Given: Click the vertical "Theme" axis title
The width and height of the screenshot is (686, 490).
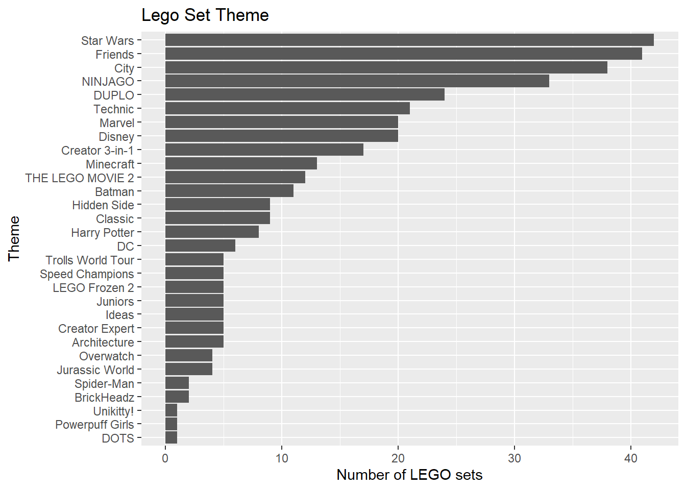Looking at the screenshot, I should click(14, 238).
